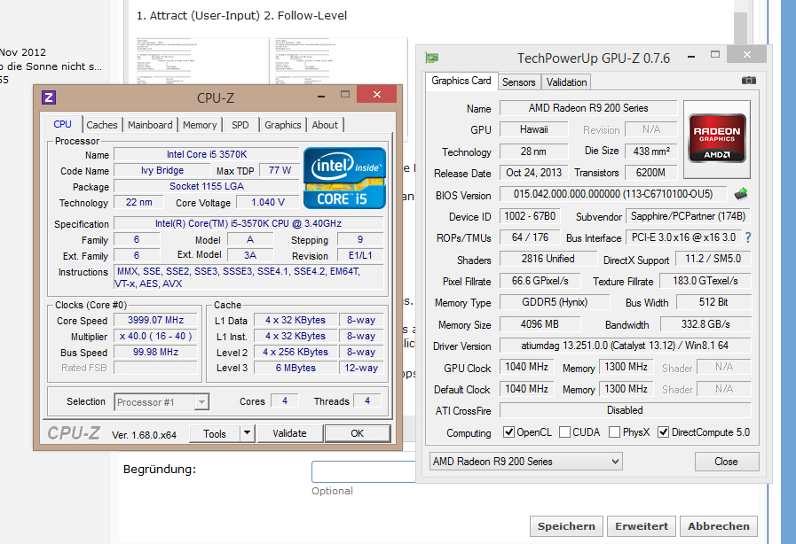
Task: Click the BIOS Version 015.042.000.000.000000 field
Action: coord(613,194)
